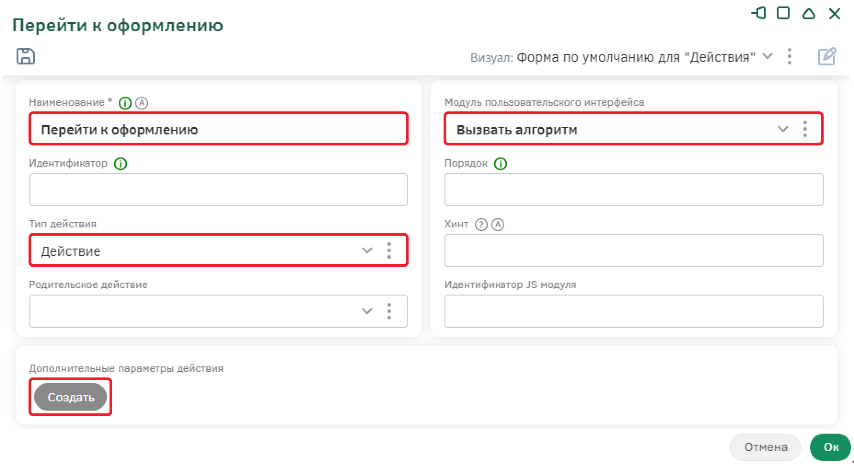Click info icon next to Порядок

click(501, 164)
